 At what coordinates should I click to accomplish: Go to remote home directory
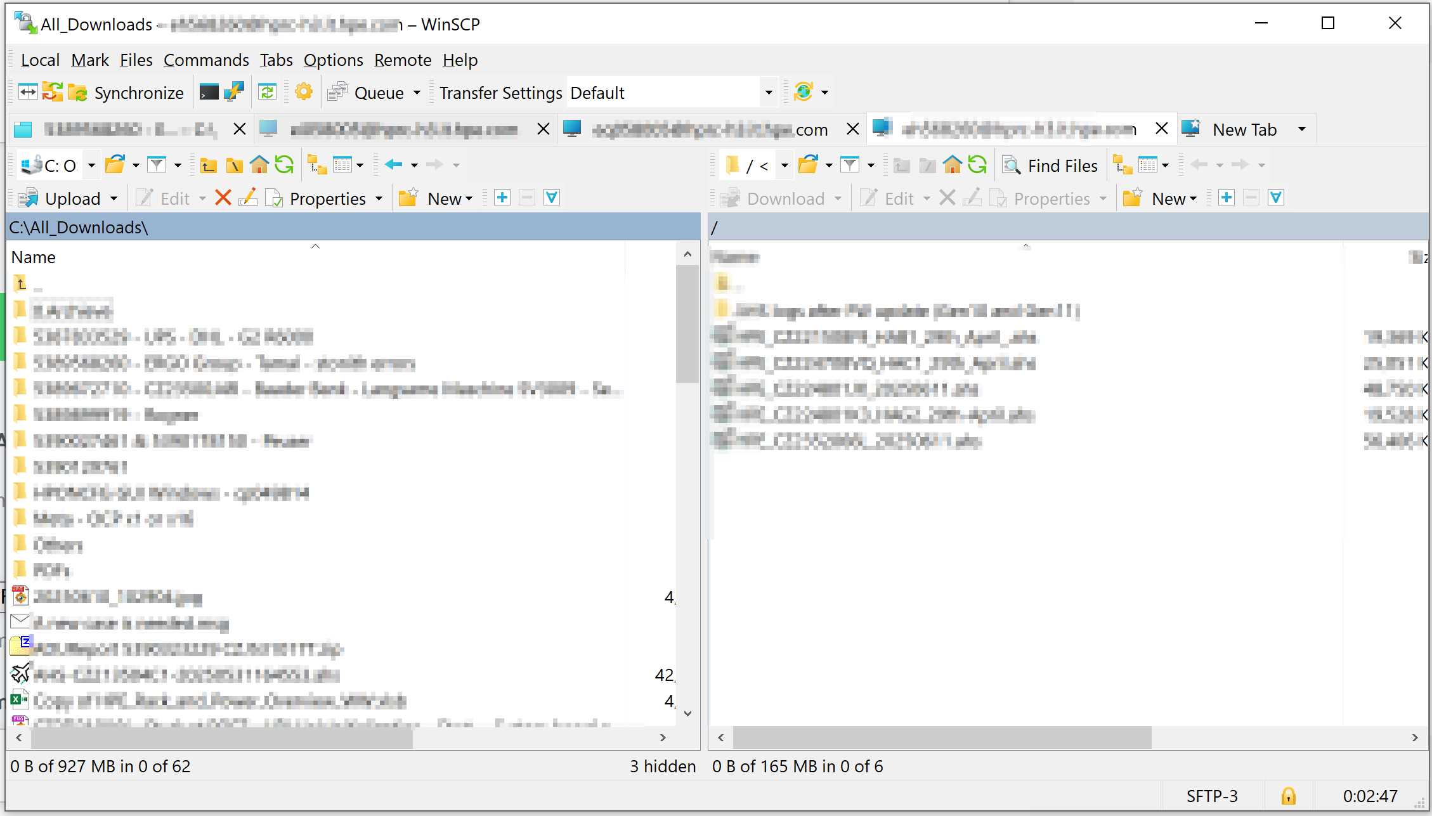952,165
